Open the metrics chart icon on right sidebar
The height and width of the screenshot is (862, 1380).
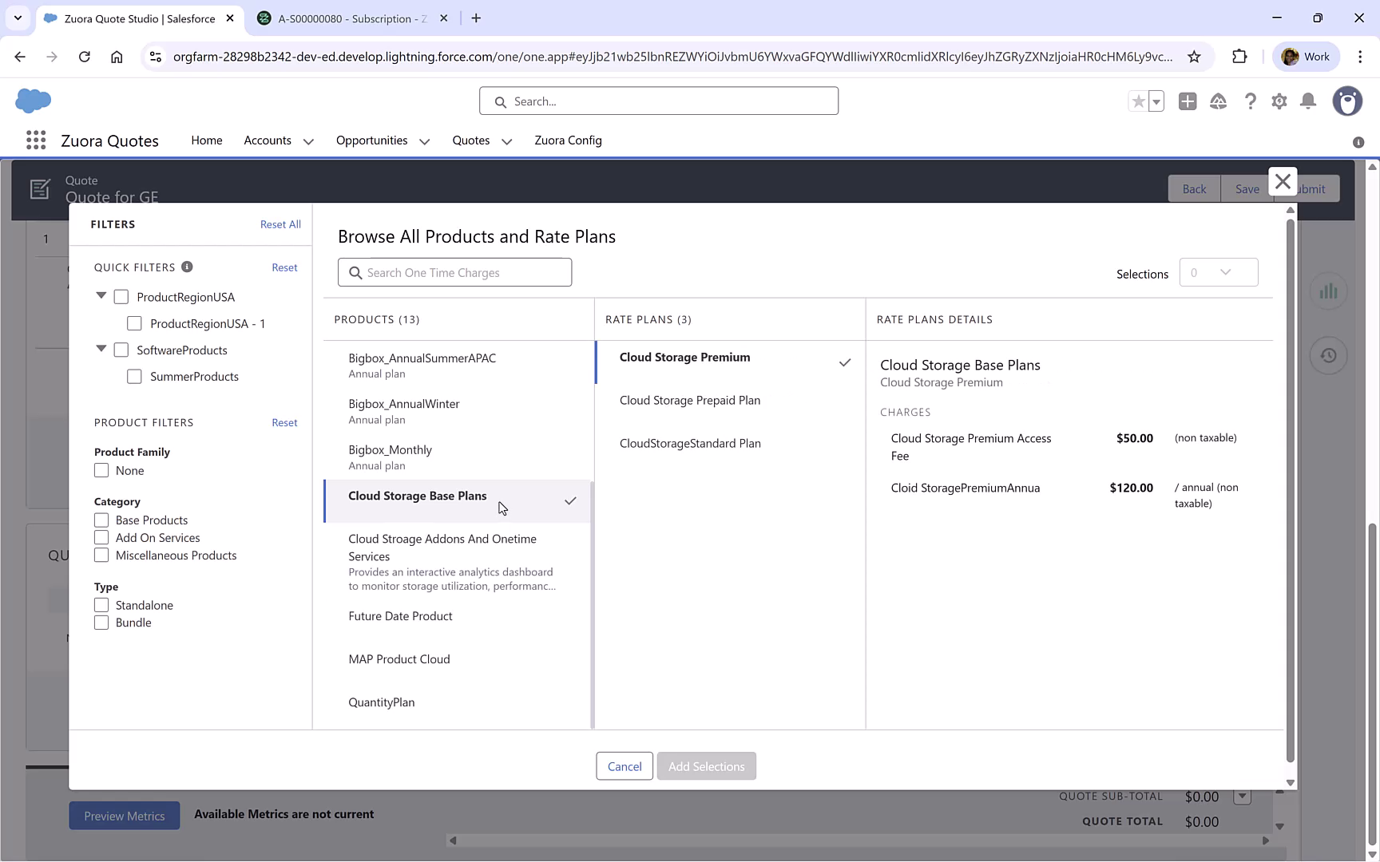(x=1328, y=291)
